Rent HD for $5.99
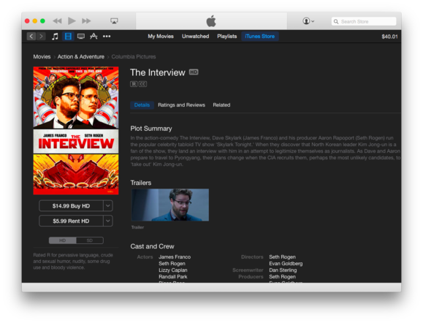The height and width of the screenshot is (323, 423). click(71, 221)
